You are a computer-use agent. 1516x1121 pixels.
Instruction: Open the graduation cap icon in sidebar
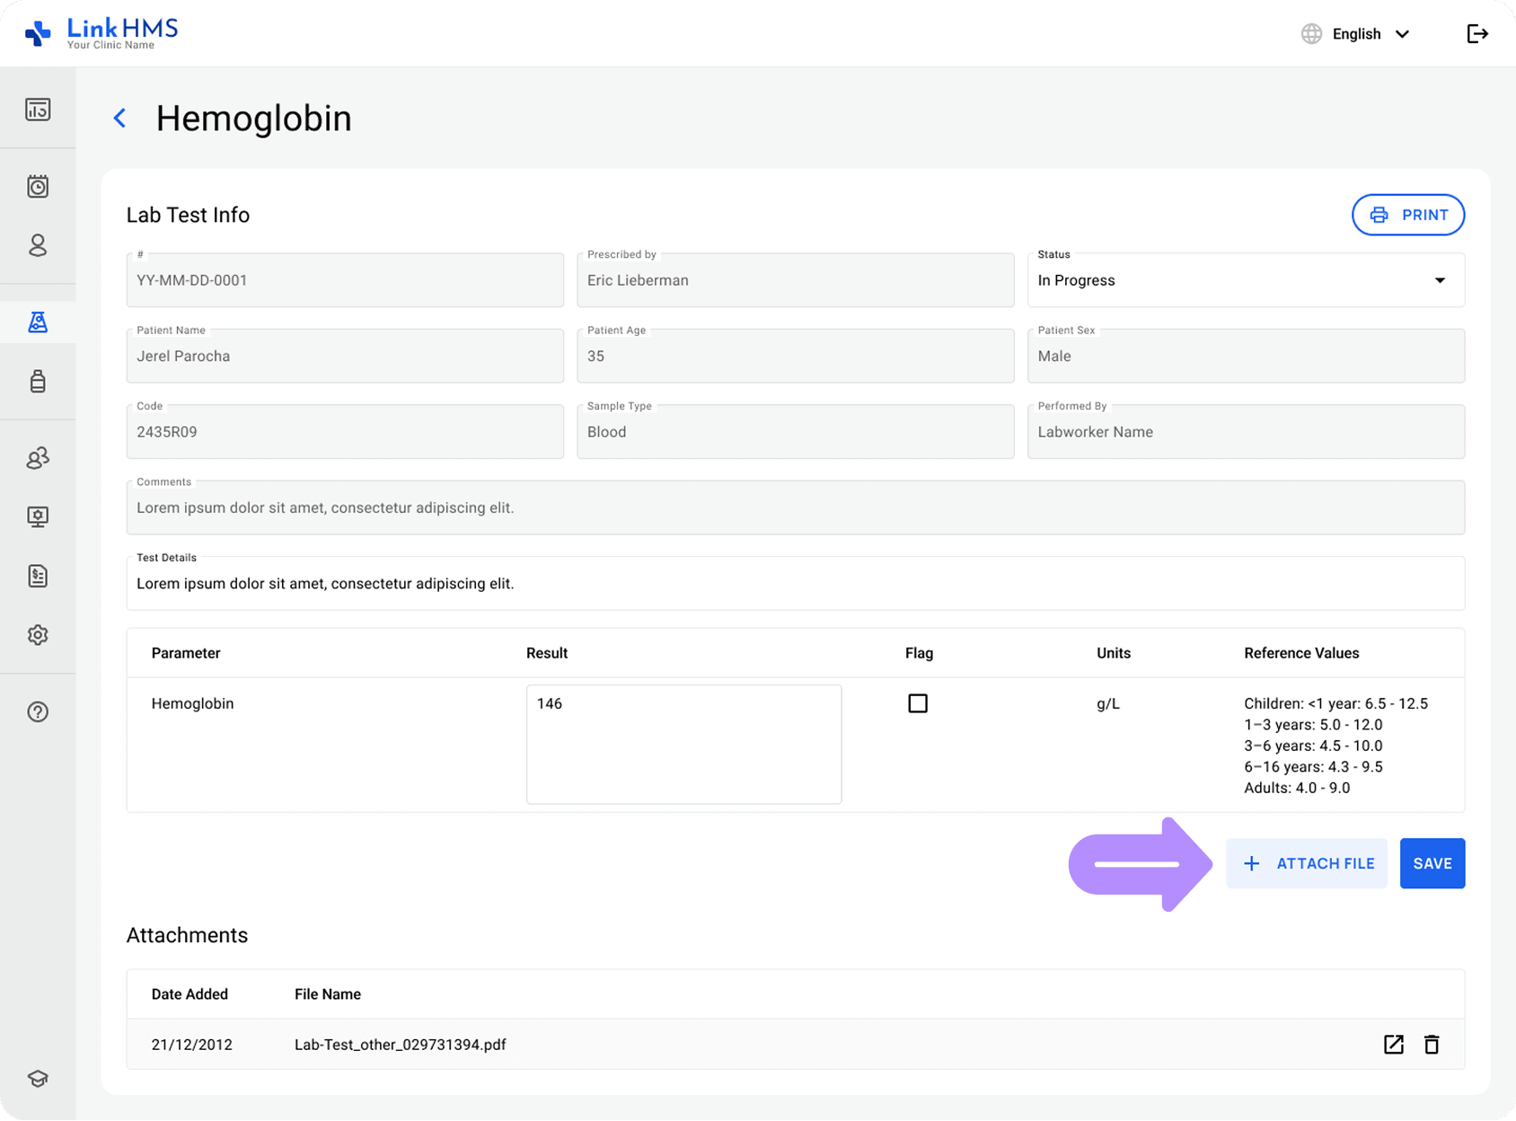[38, 1078]
